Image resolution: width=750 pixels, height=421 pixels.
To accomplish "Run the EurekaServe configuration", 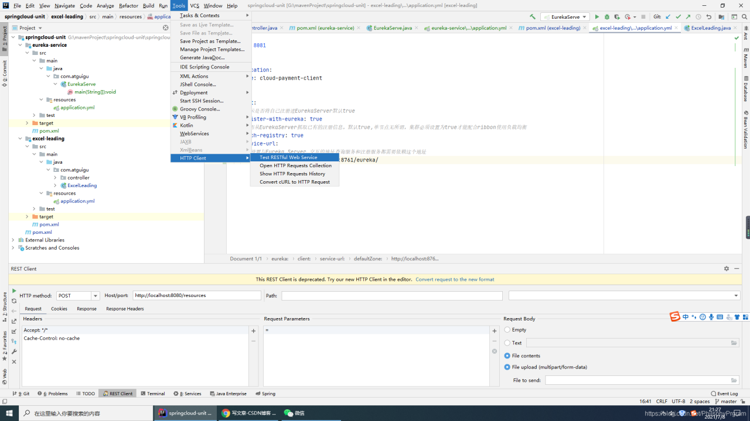I will (x=596, y=16).
